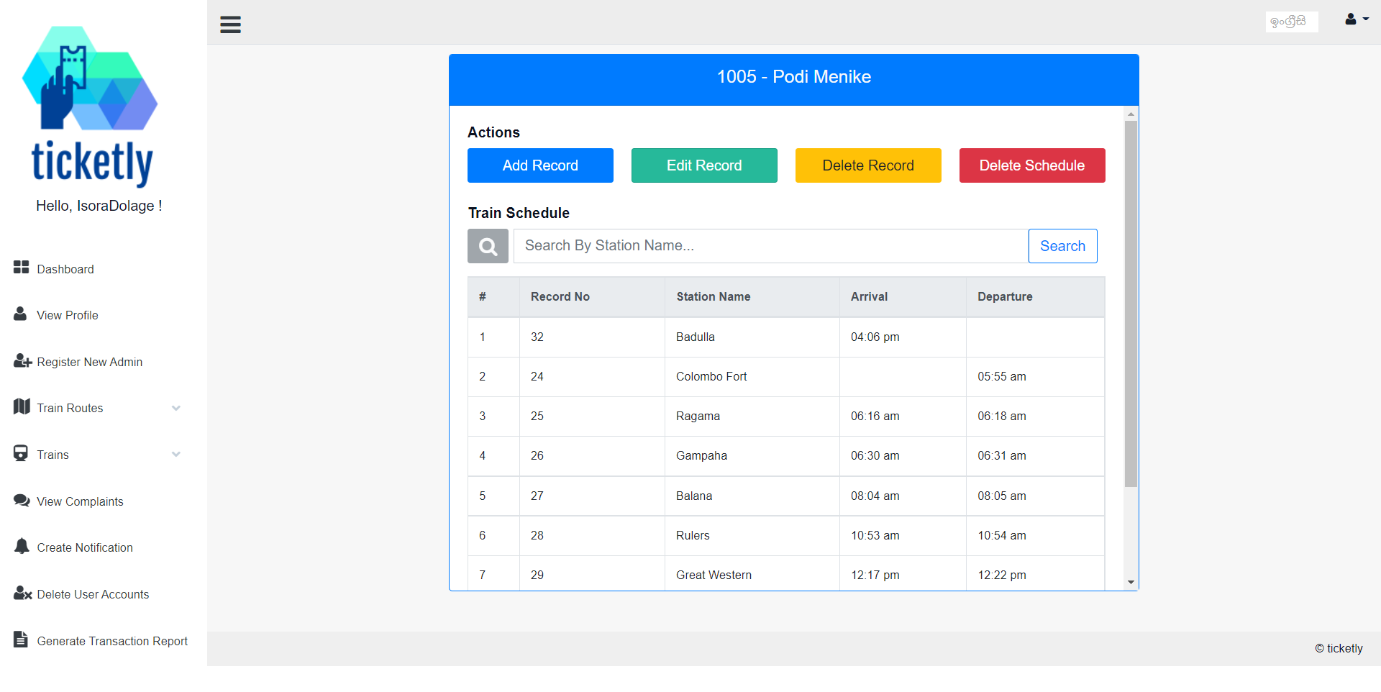Open Dashboard from sidebar
This screenshot has height=692, width=1381.
tap(65, 269)
